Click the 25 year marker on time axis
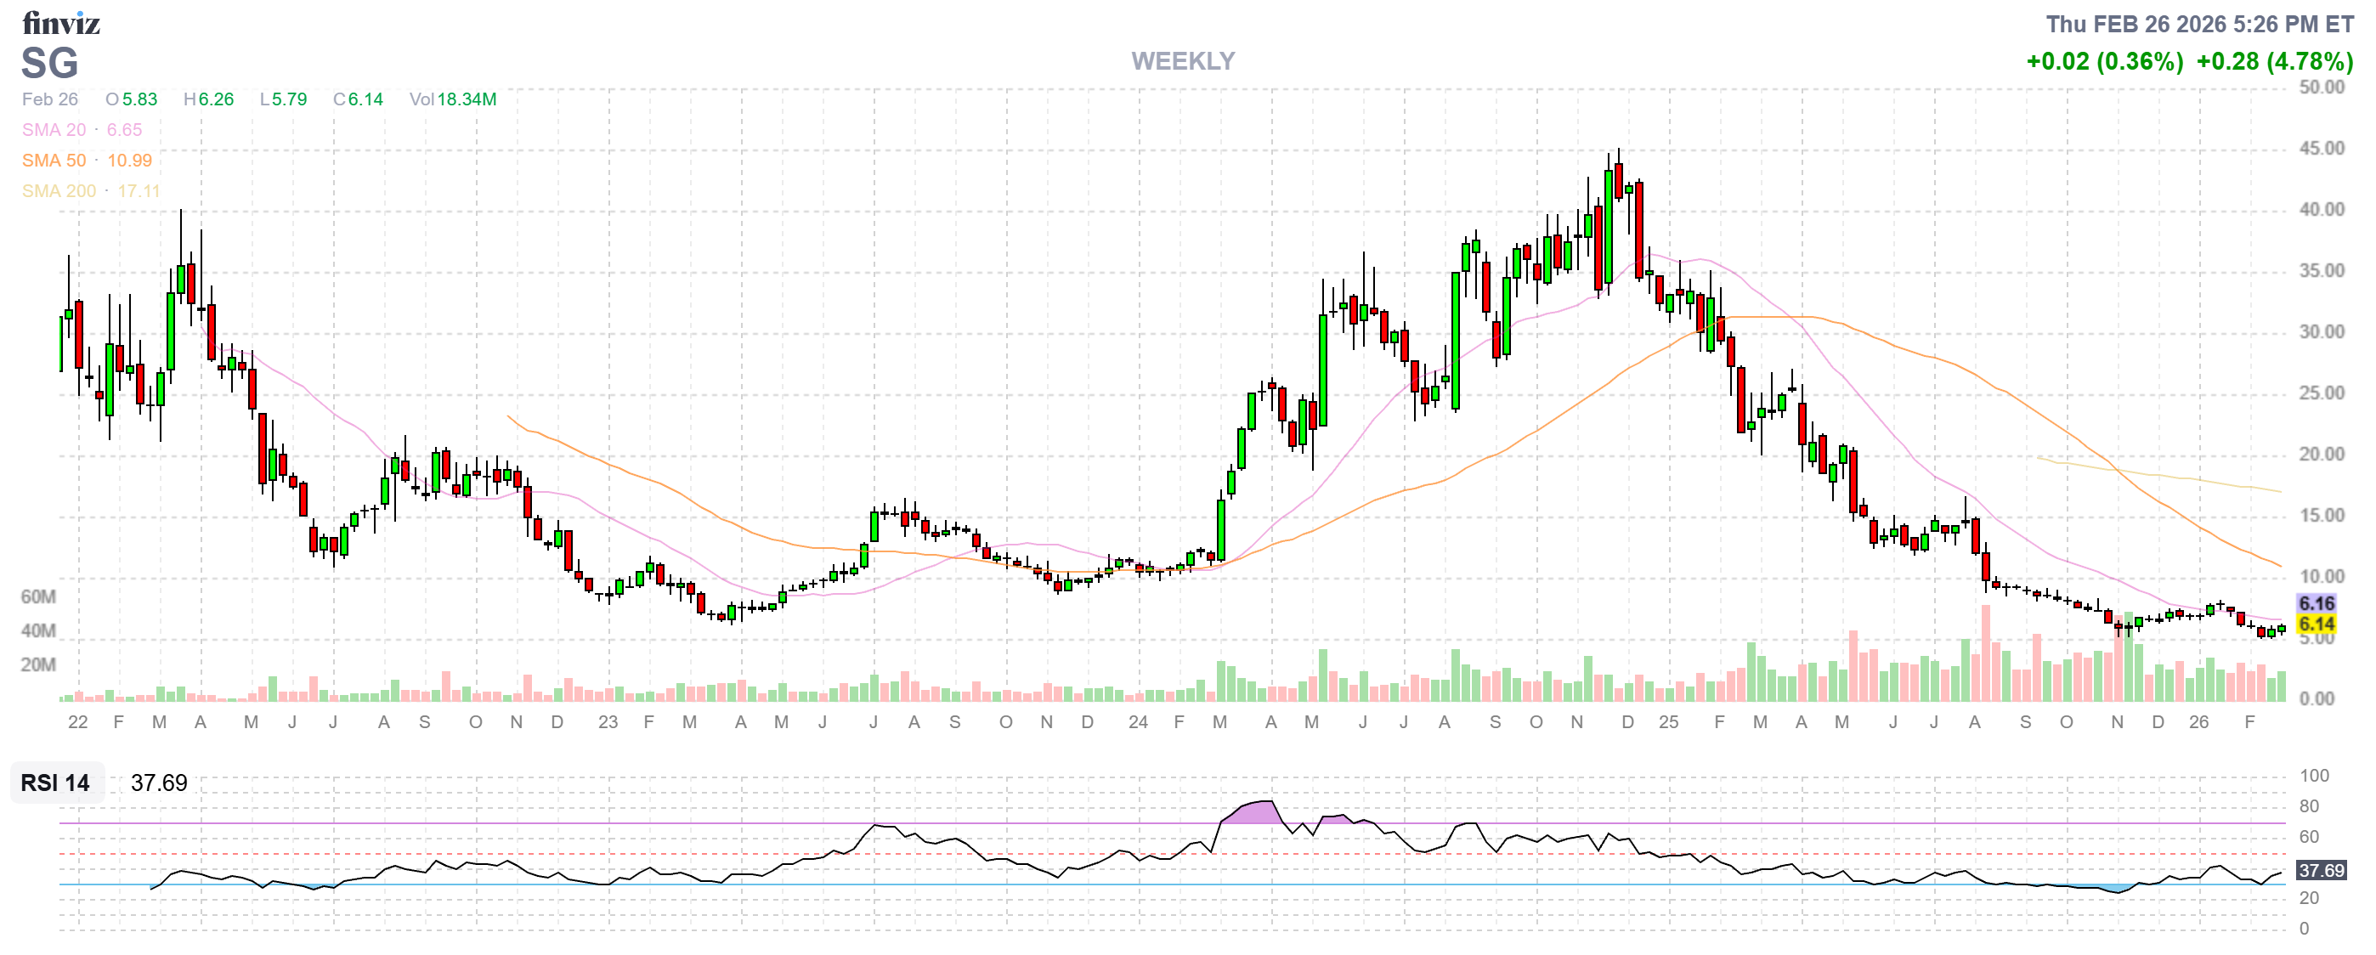The image size is (2376, 955). [1668, 722]
